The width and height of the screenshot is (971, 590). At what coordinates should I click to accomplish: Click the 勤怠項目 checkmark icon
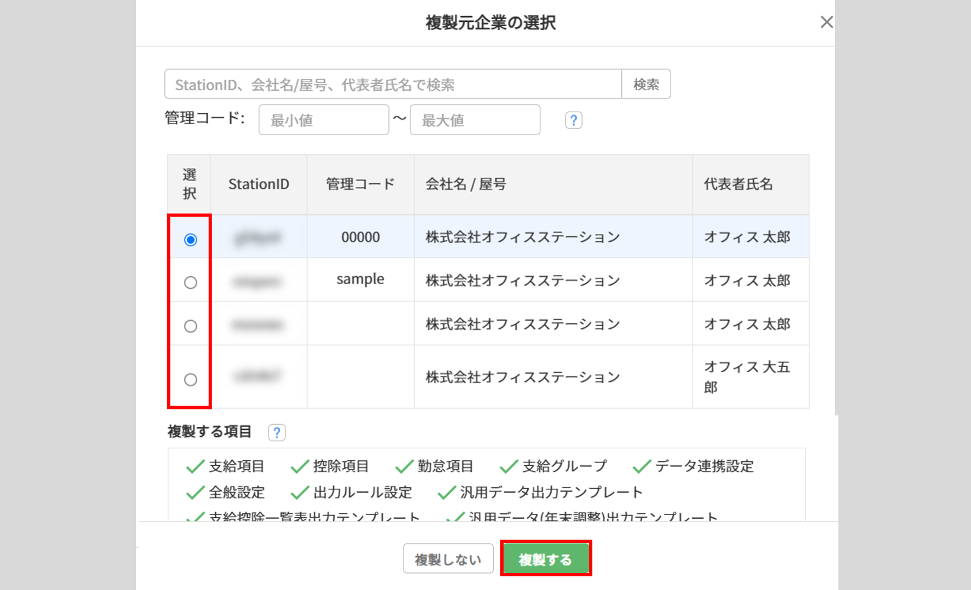click(404, 467)
